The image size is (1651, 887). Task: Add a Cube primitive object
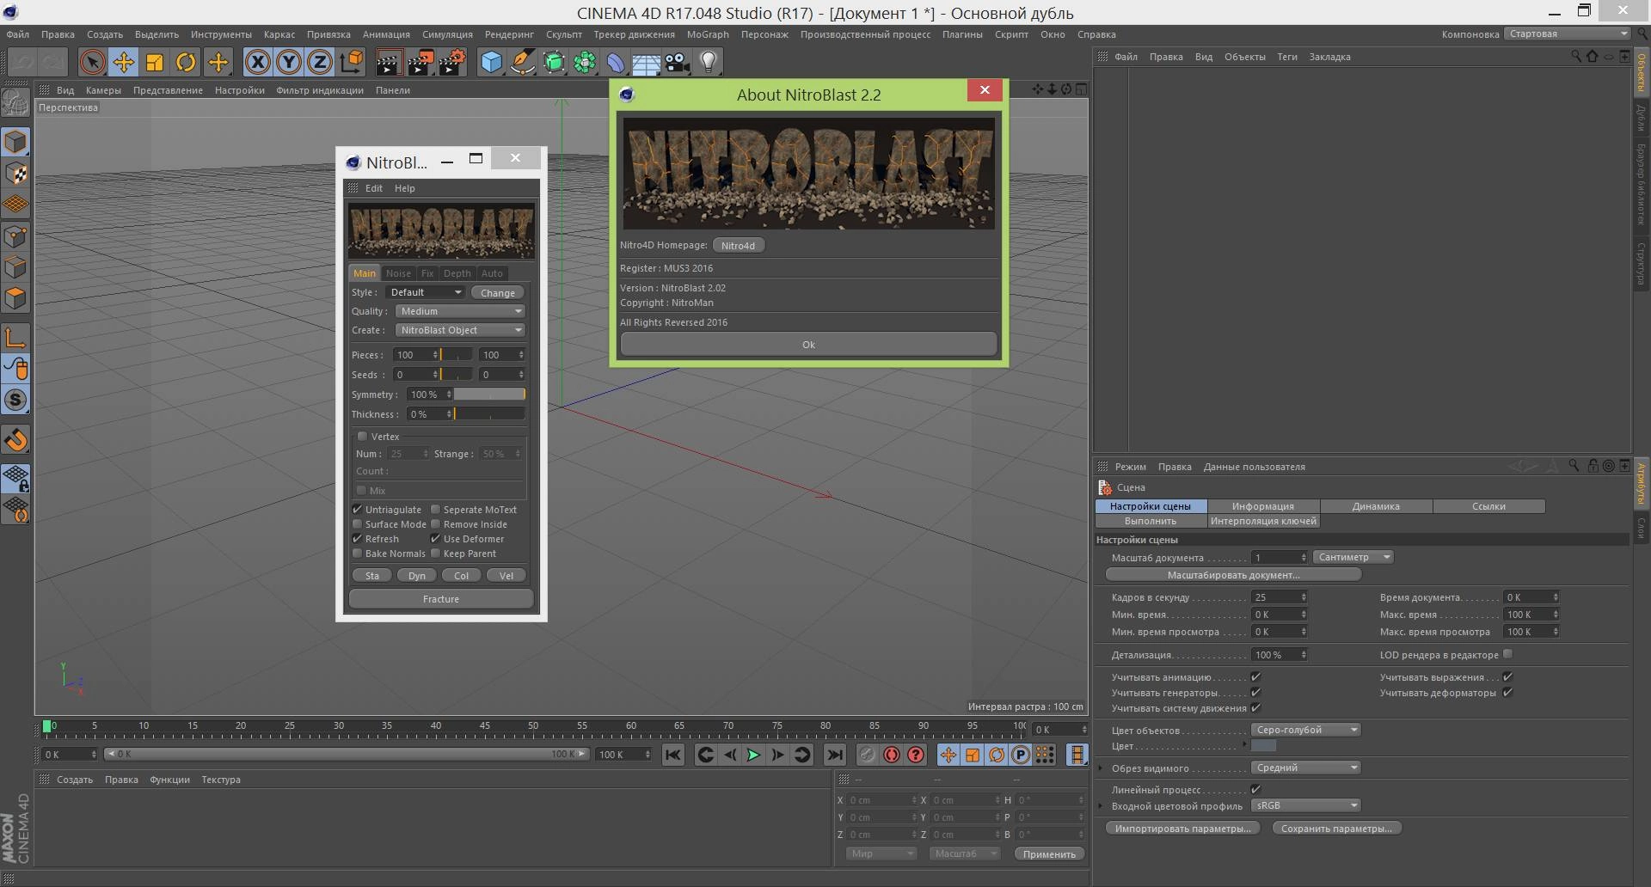(491, 62)
